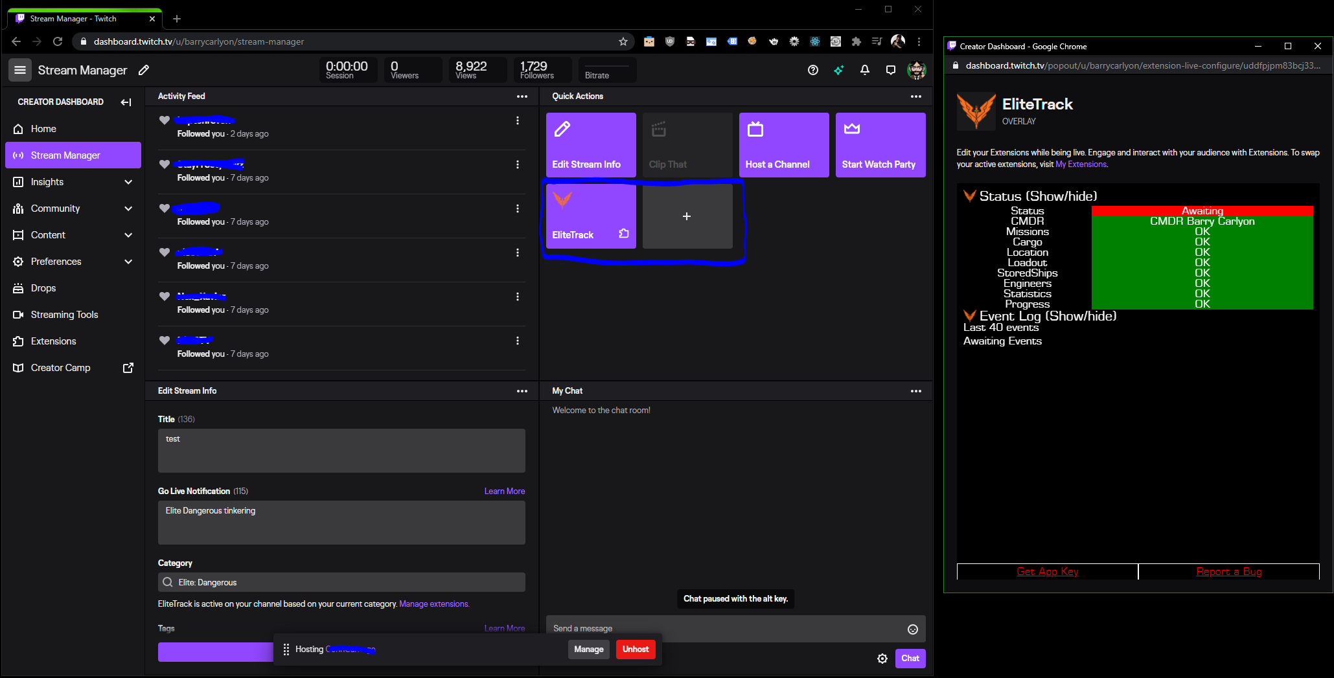Click the Awaiting status cell in EliteTrack
Viewport: 1334px width, 678px height.
pyautogui.click(x=1202, y=211)
